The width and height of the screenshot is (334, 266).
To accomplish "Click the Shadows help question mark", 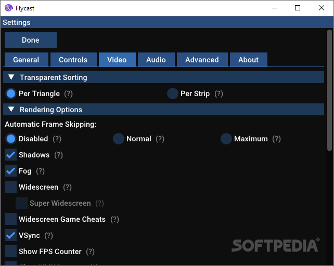I will tap(59, 155).
